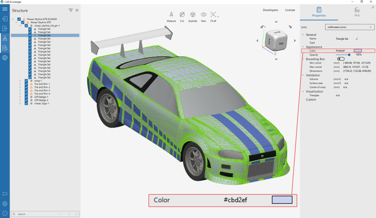Click the roll counterclockwise icon near cube
Image resolution: width=376 pixels, height=218 pixels.
coord(262,27)
